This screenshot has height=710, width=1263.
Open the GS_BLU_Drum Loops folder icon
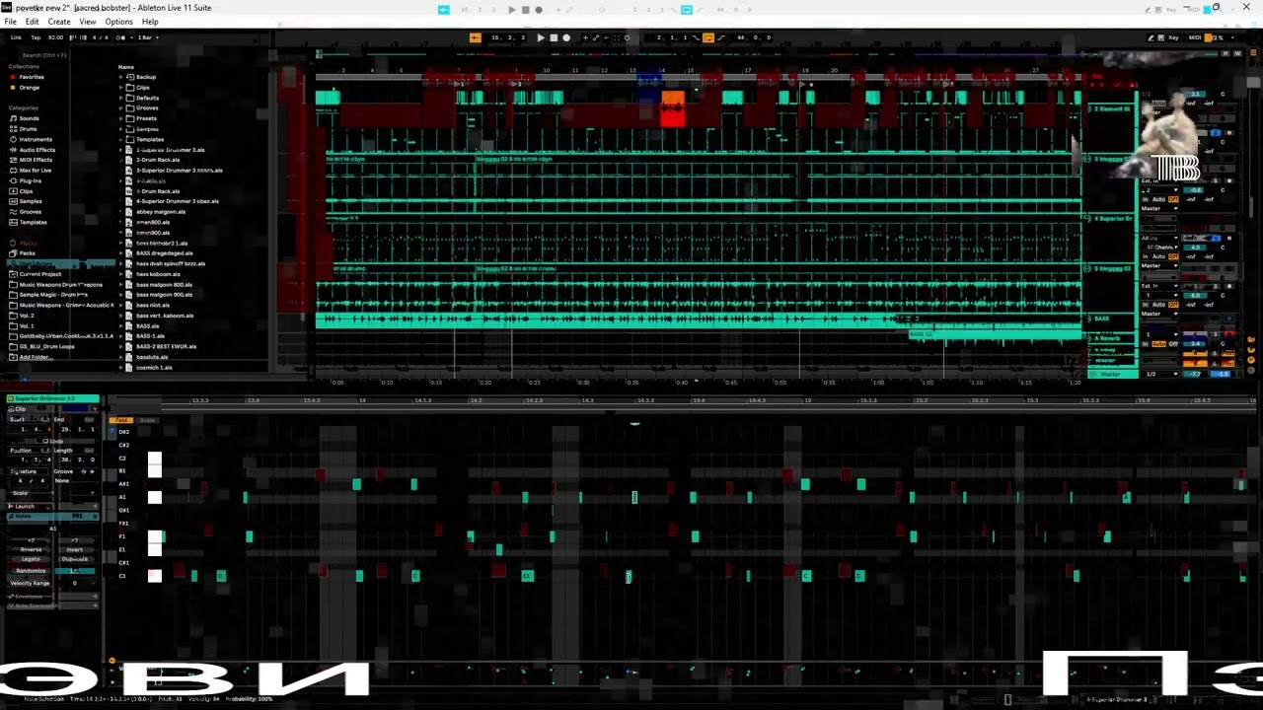(13, 346)
